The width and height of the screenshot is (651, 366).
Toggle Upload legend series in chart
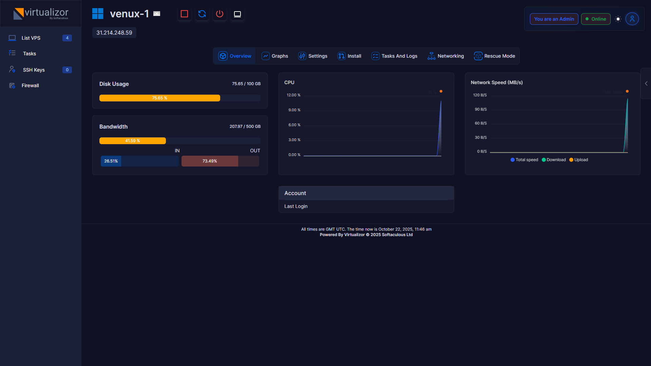(578, 160)
